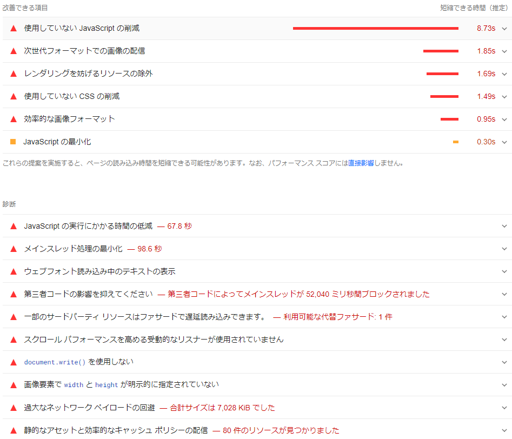Click the 使用していない CSS の削減 title

pos(72,96)
